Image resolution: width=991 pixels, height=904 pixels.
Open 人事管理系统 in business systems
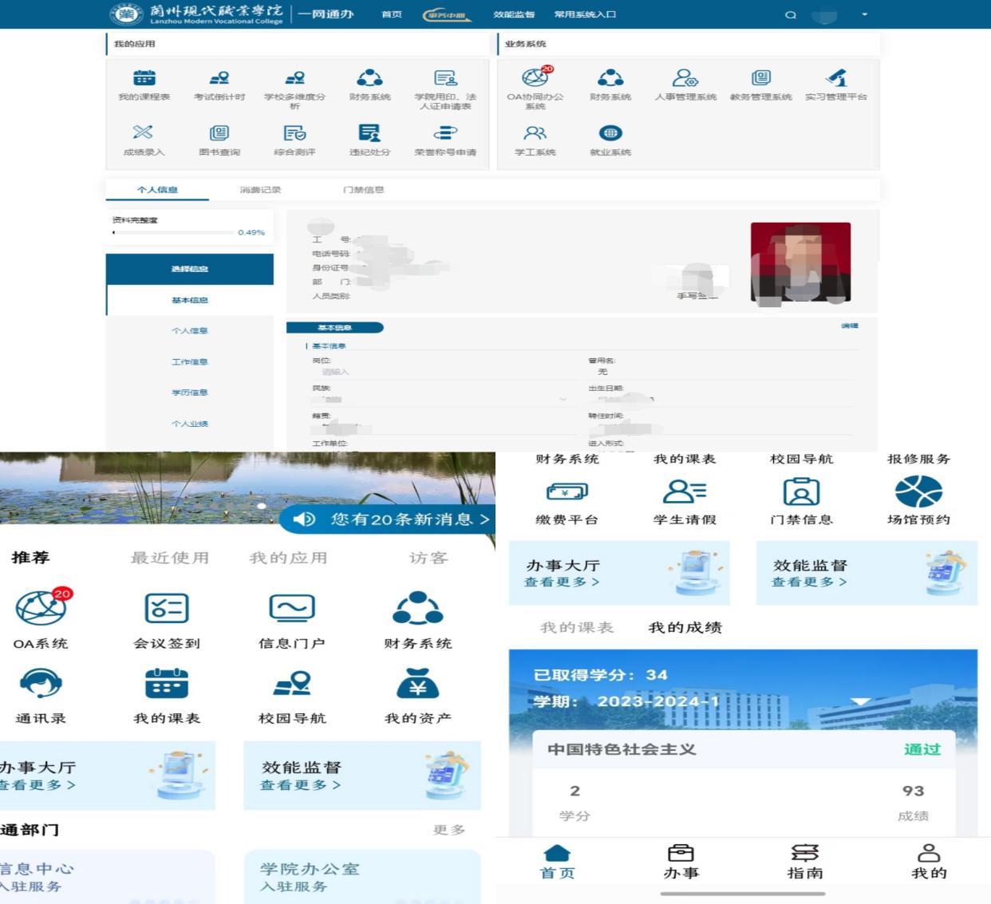point(685,78)
